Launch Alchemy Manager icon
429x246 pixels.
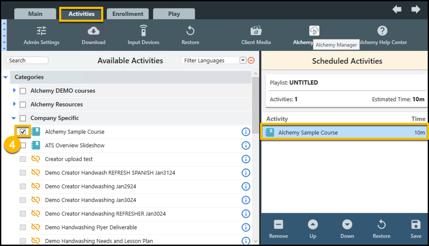[314, 31]
